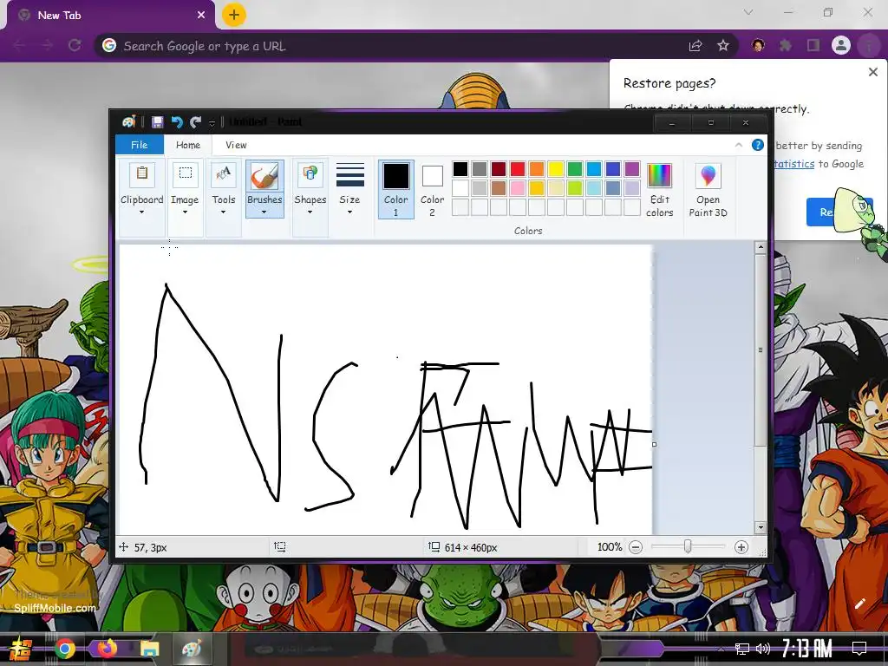Pick the dark red color swatch
Viewport: 888px width, 666px height.
pos(499,169)
